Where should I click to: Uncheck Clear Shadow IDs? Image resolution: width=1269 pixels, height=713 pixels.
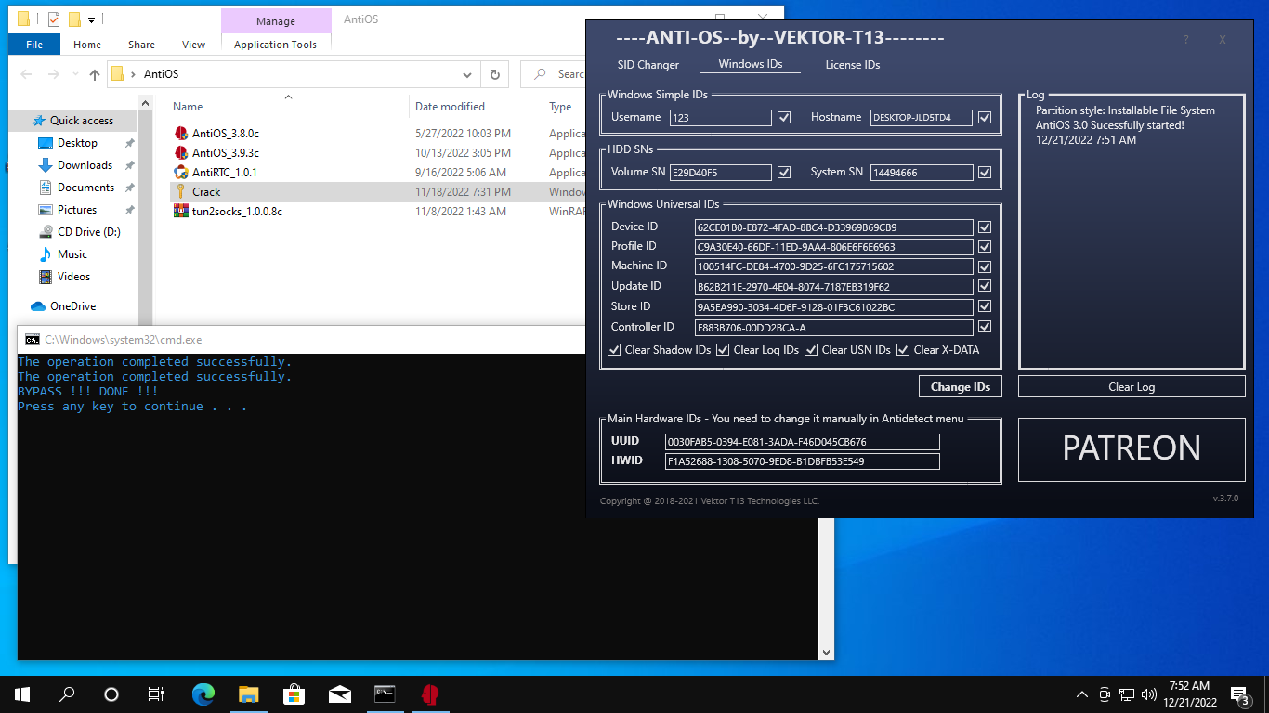point(614,350)
